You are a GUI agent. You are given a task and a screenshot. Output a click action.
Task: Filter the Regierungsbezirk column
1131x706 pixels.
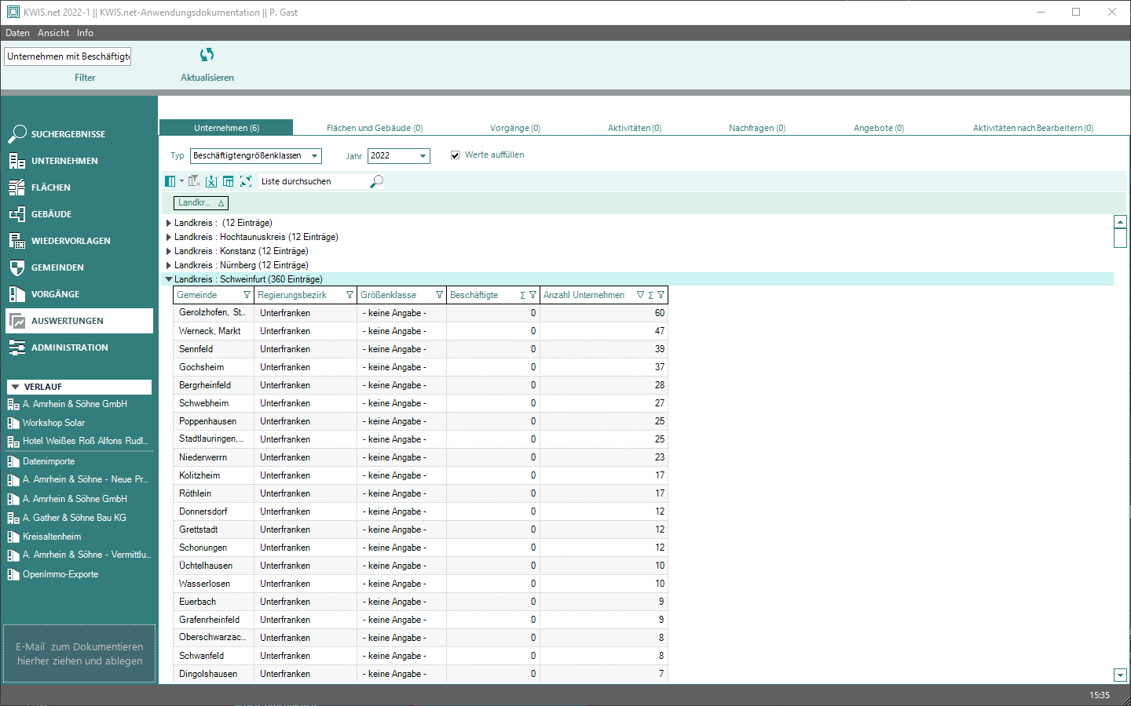[350, 295]
